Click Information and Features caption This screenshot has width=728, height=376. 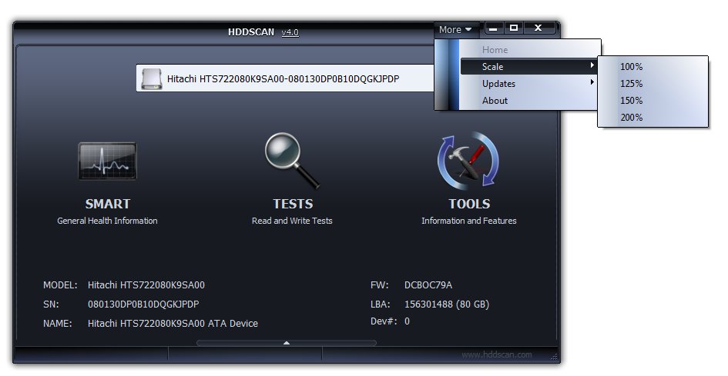pos(469,221)
